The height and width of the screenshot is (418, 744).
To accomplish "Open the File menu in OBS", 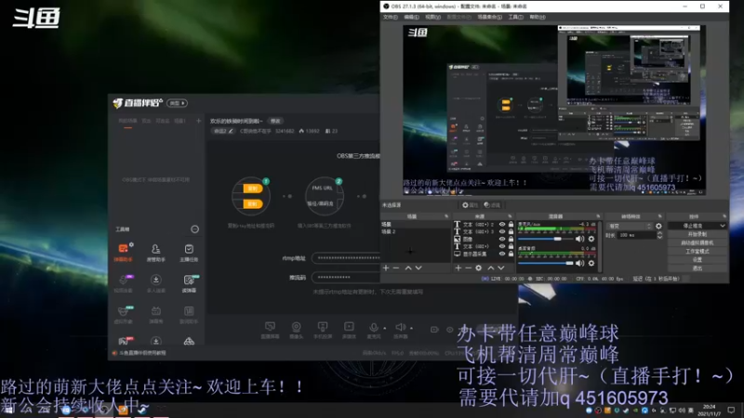I will click(x=390, y=17).
